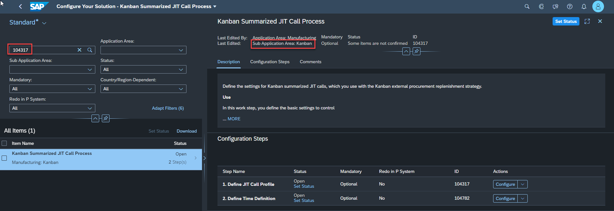Check the box for Kanban Summarized JIT Call Process
Screen dimensions: 614x211
tap(4, 158)
